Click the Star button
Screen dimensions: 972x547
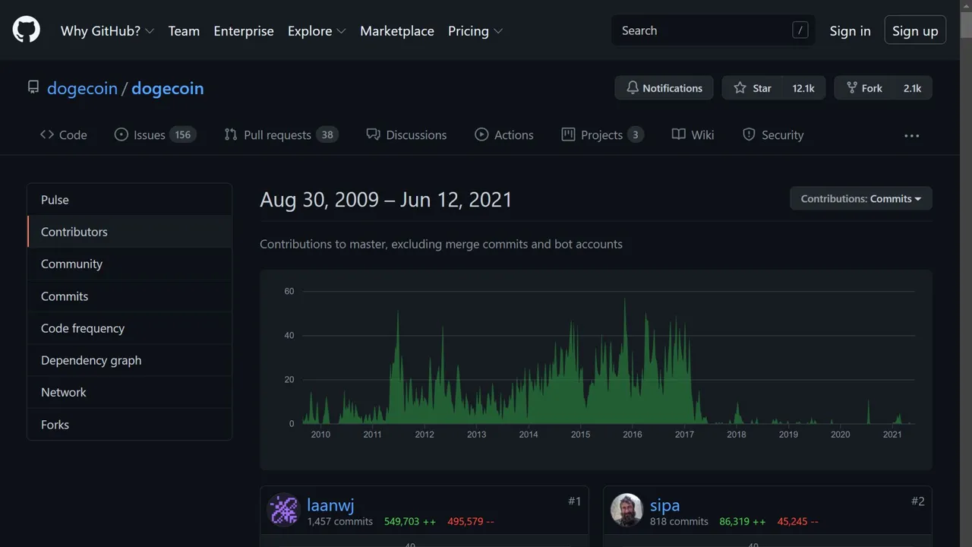pos(752,88)
